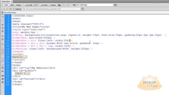Click Select Parent Tag icon

pos(3,36)
